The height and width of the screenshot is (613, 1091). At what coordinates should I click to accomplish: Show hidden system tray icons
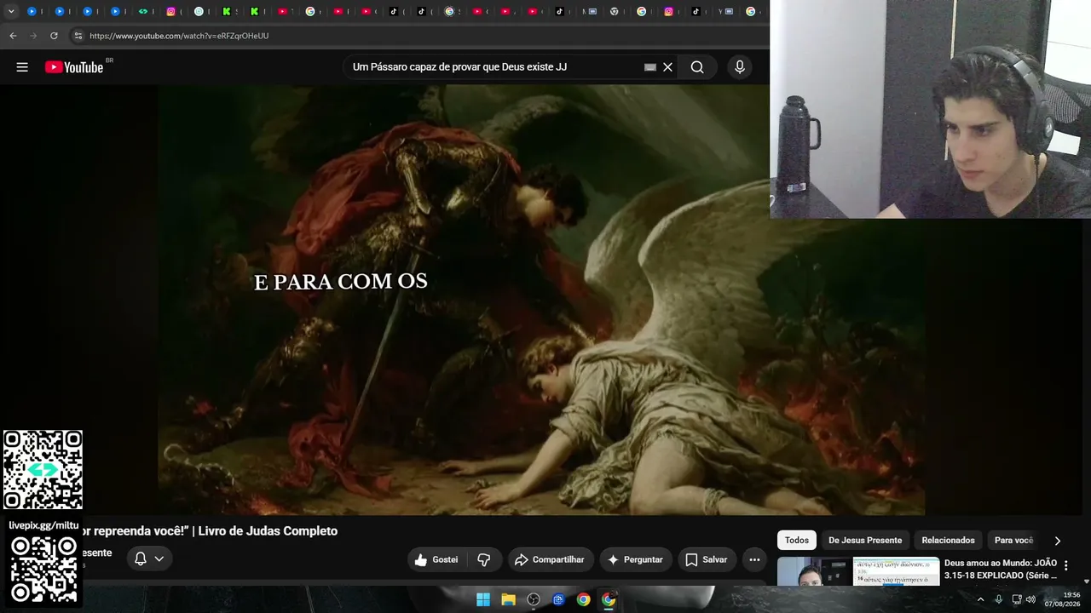click(x=980, y=599)
